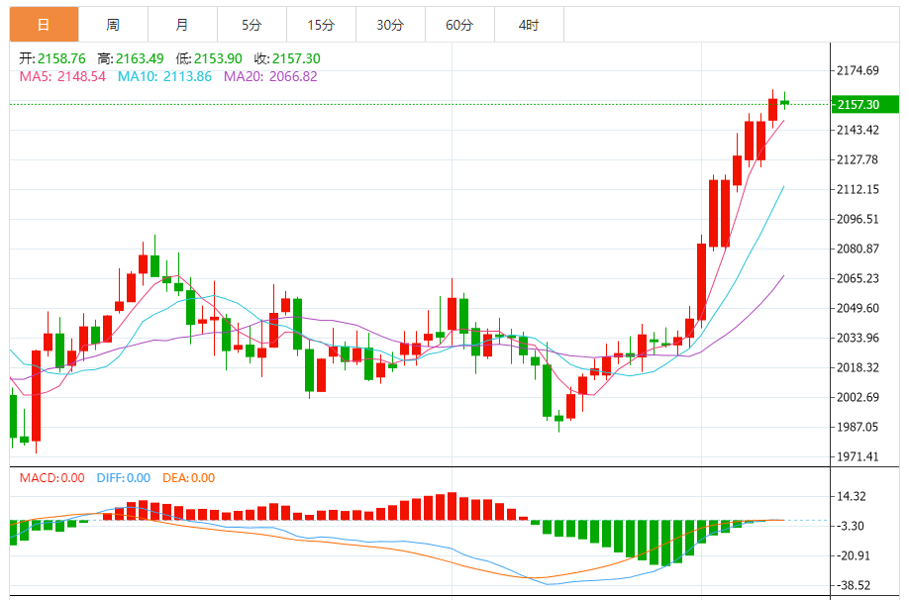Viewport: 909px width, 600px height.
Task: Click the 2002.69 price axis label
Action: pos(858,397)
